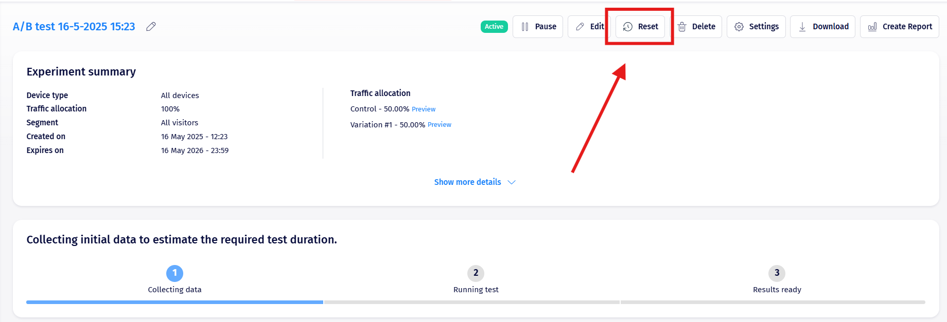Click the download arrow icon
The width and height of the screenshot is (947, 322).
tap(802, 27)
